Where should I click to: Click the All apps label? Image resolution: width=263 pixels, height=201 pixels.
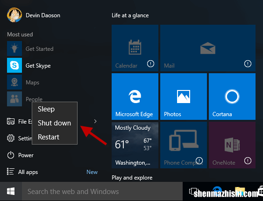pyautogui.click(x=28, y=172)
